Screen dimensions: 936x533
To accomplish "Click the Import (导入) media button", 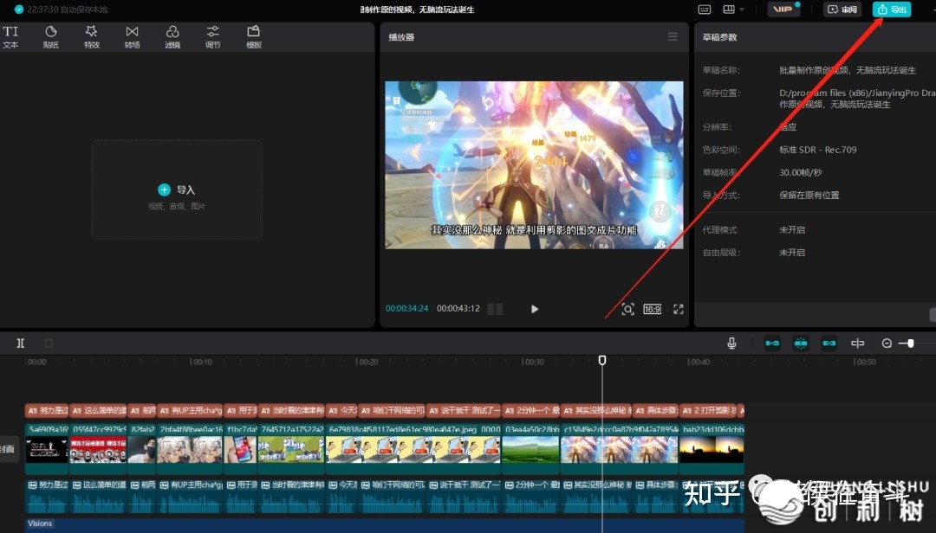I will point(177,189).
